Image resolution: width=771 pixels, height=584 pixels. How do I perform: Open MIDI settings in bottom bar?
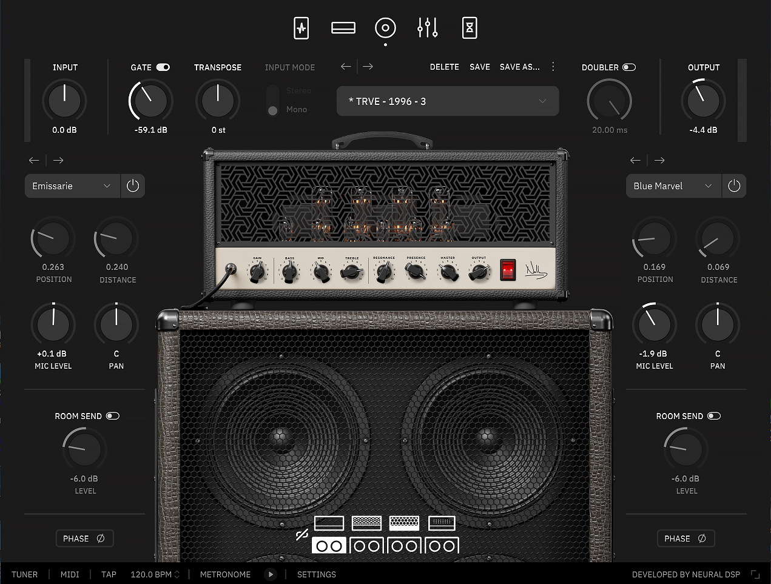70,574
